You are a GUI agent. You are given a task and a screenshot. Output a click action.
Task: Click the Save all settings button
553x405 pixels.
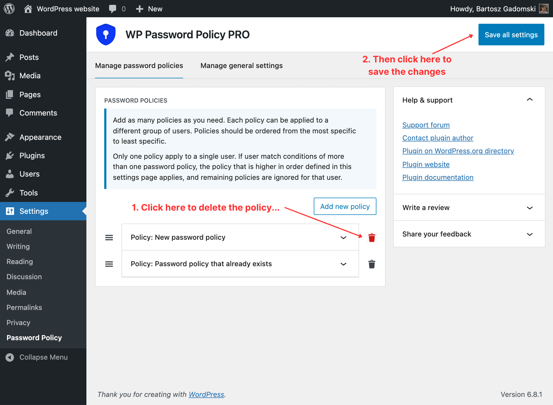click(x=511, y=35)
